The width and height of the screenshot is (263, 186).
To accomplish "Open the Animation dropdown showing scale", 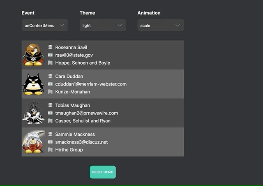I will (x=161, y=26).
